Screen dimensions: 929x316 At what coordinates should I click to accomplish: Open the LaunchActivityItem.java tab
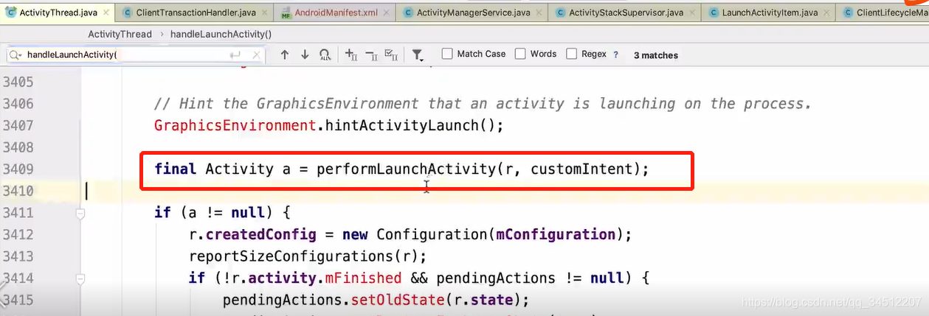(x=770, y=13)
